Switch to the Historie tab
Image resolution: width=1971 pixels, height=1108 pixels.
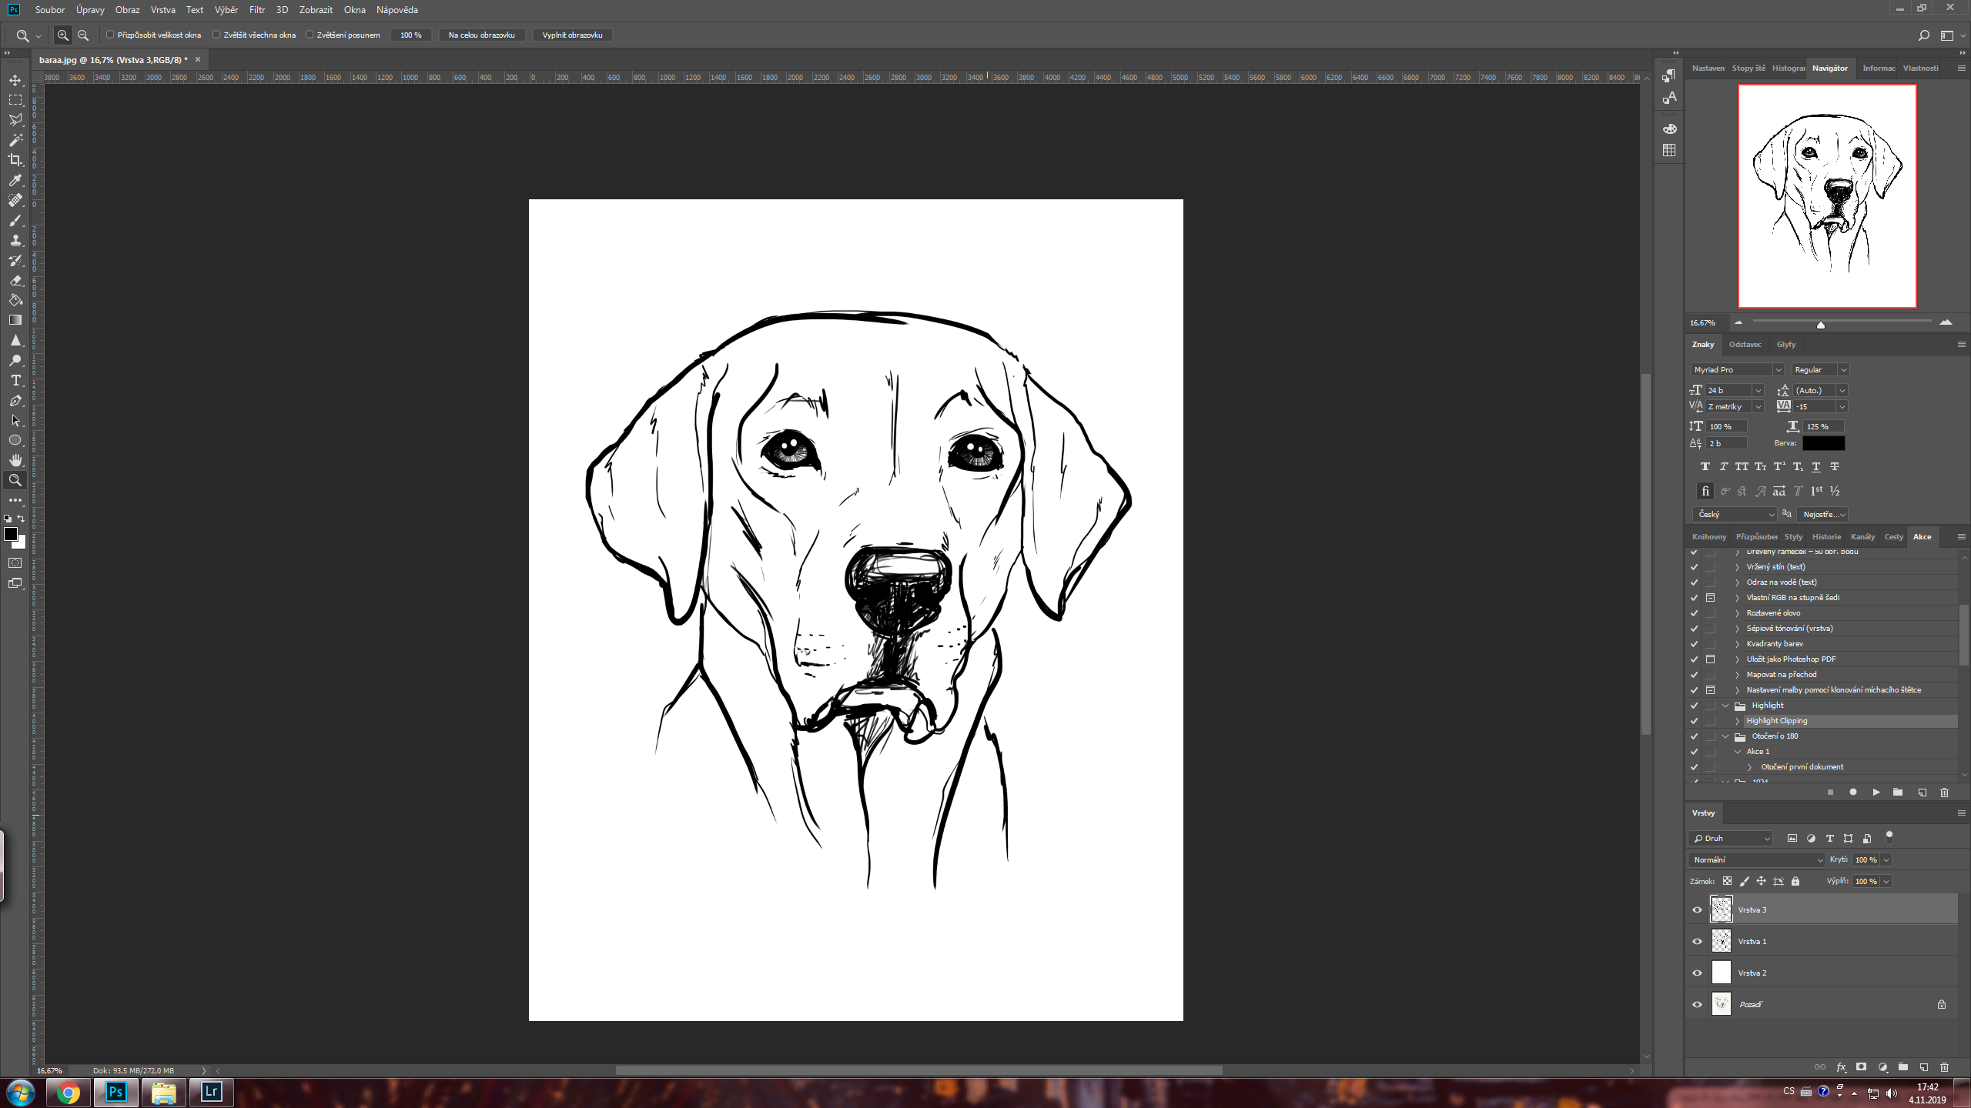[1826, 537]
